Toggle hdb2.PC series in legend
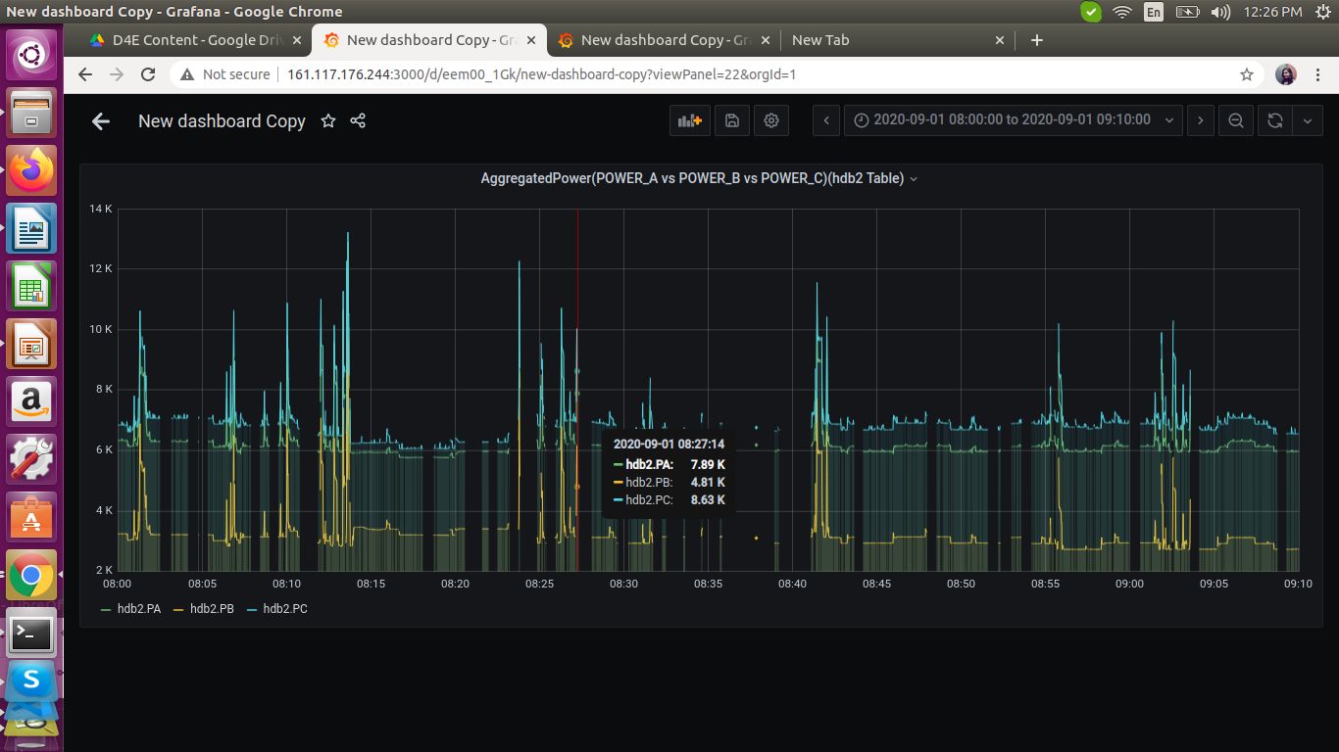The image size is (1339, 752). coord(284,609)
